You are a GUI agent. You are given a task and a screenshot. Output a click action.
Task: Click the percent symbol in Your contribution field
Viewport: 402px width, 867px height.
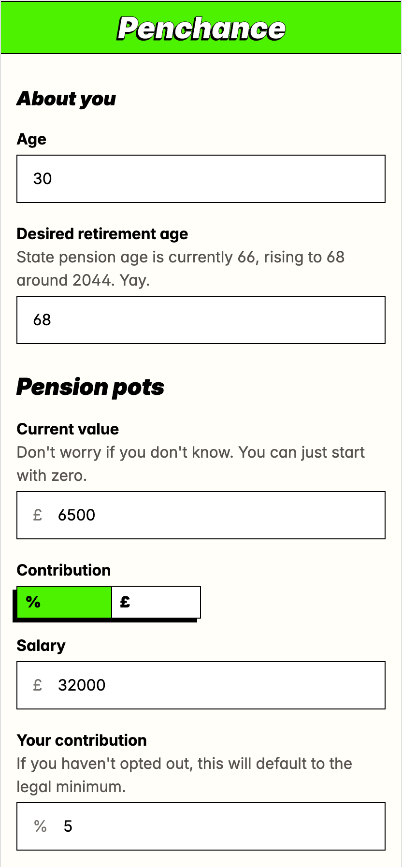(41, 826)
